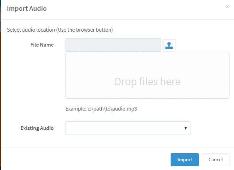This screenshot has height=170, width=234.
Task: Click the Select audio location instruction text
Action: point(60,30)
